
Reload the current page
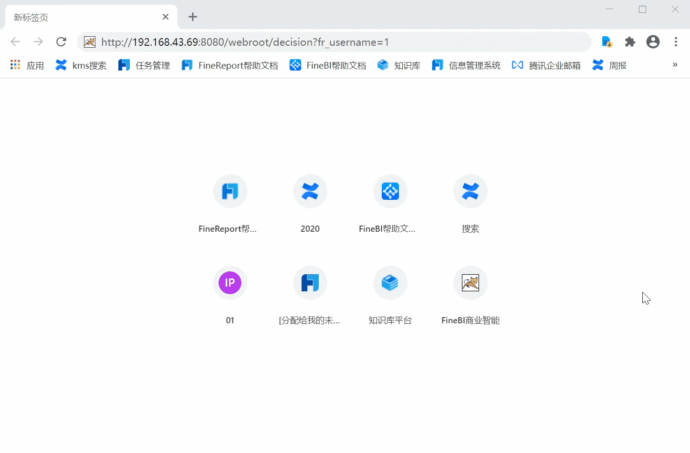pyautogui.click(x=61, y=42)
